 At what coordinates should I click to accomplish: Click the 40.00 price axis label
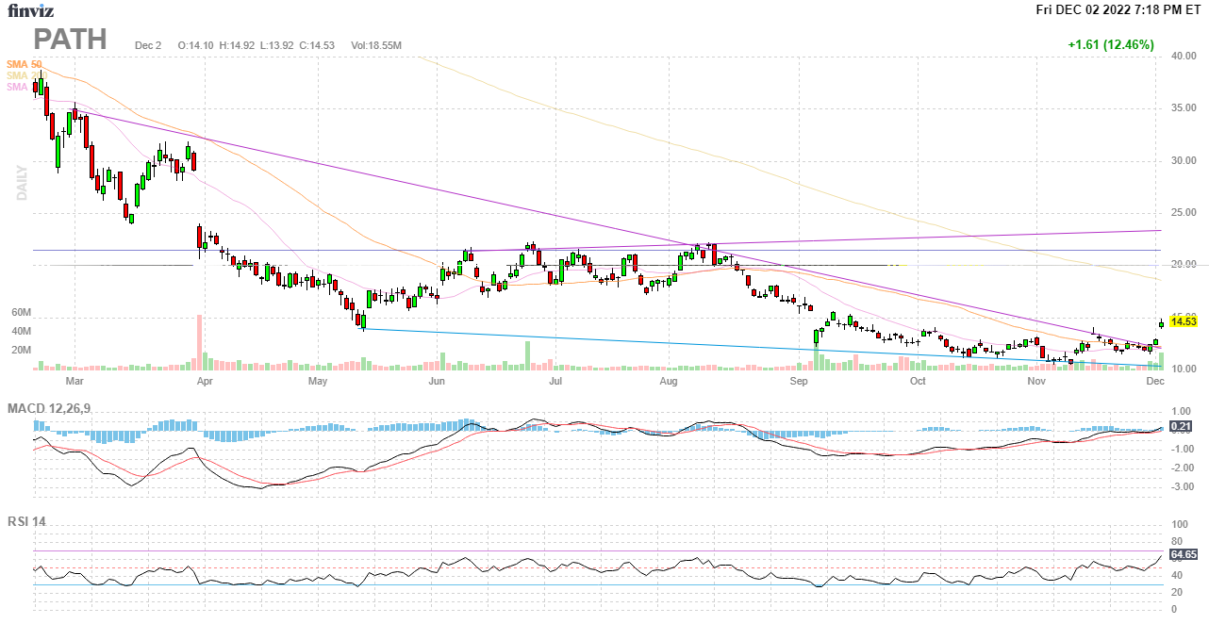(x=1183, y=57)
